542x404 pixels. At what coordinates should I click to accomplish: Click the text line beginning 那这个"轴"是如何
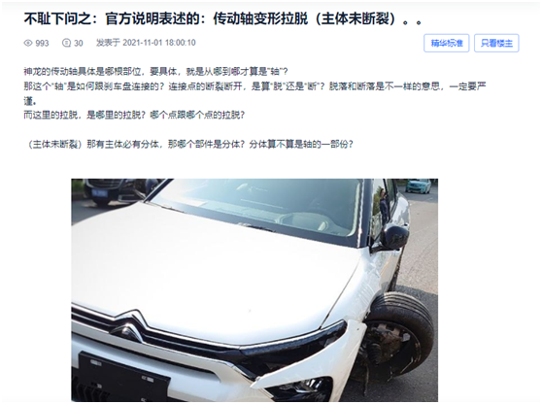(x=254, y=86)
